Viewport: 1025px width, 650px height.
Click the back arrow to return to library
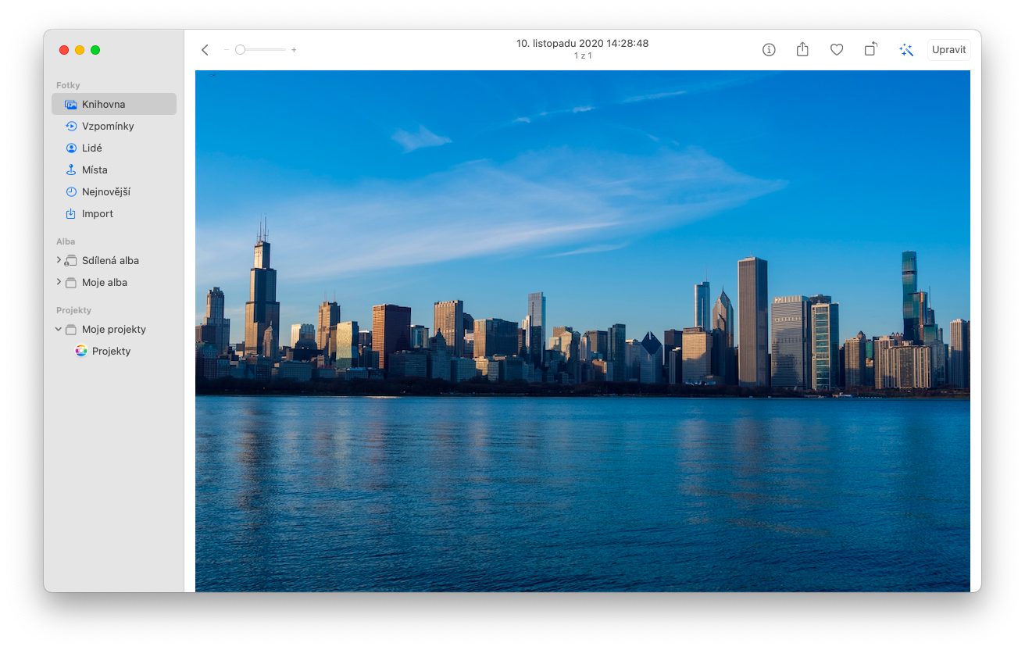pos(205,50)
